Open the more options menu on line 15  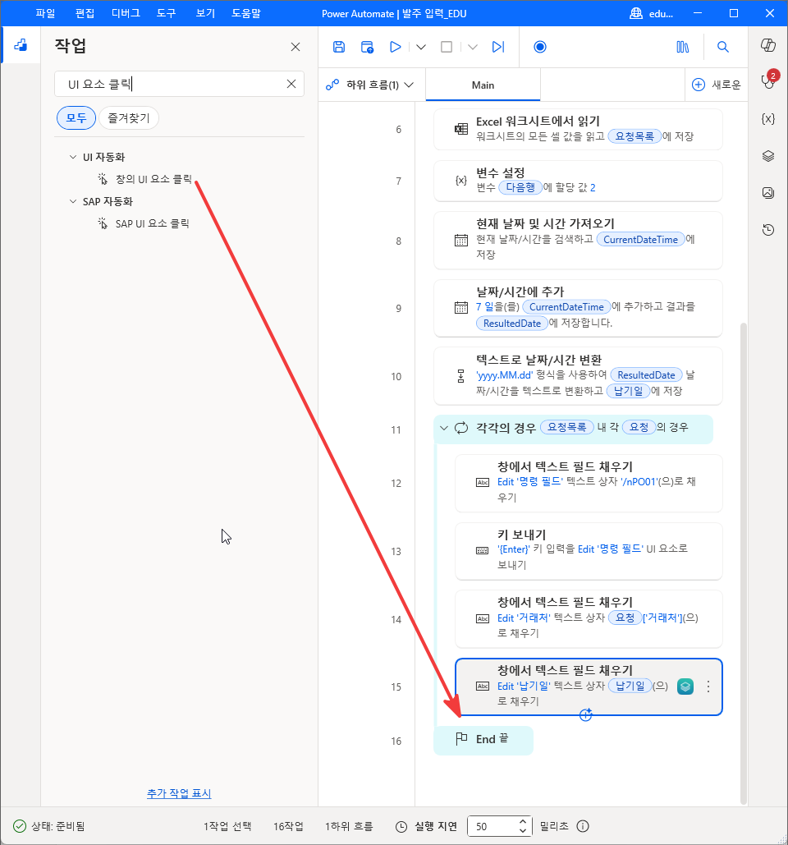pyautogui.click(x=708, y=686)
